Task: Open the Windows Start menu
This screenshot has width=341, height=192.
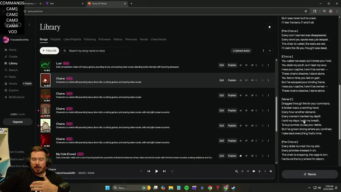Action: (x=107, y=188)
